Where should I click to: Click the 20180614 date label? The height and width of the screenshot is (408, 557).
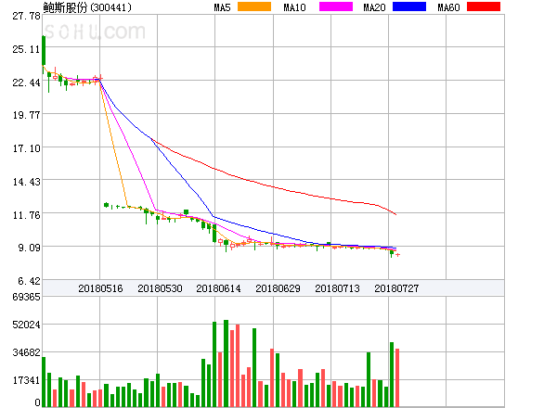218,288
